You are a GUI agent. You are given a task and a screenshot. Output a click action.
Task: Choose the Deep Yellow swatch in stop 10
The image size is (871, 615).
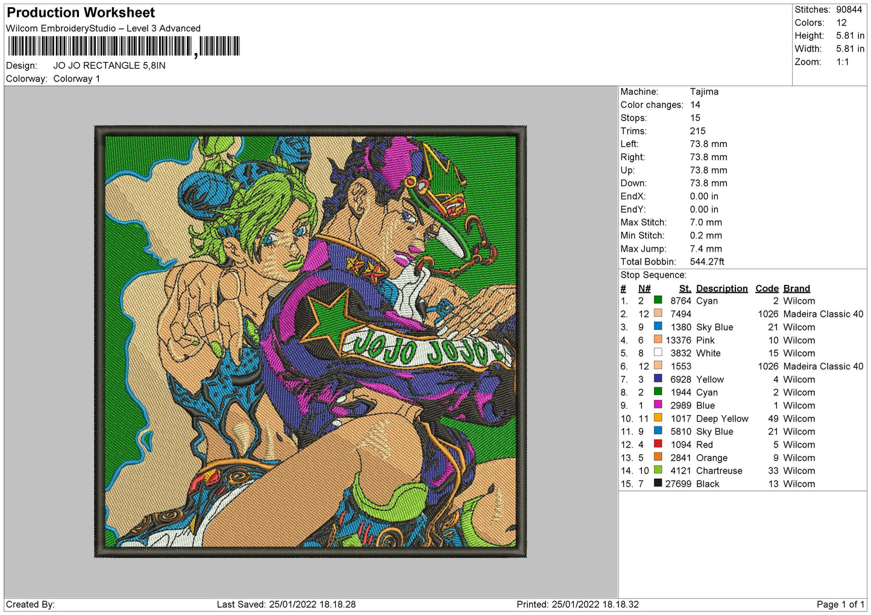click(658, 417)
